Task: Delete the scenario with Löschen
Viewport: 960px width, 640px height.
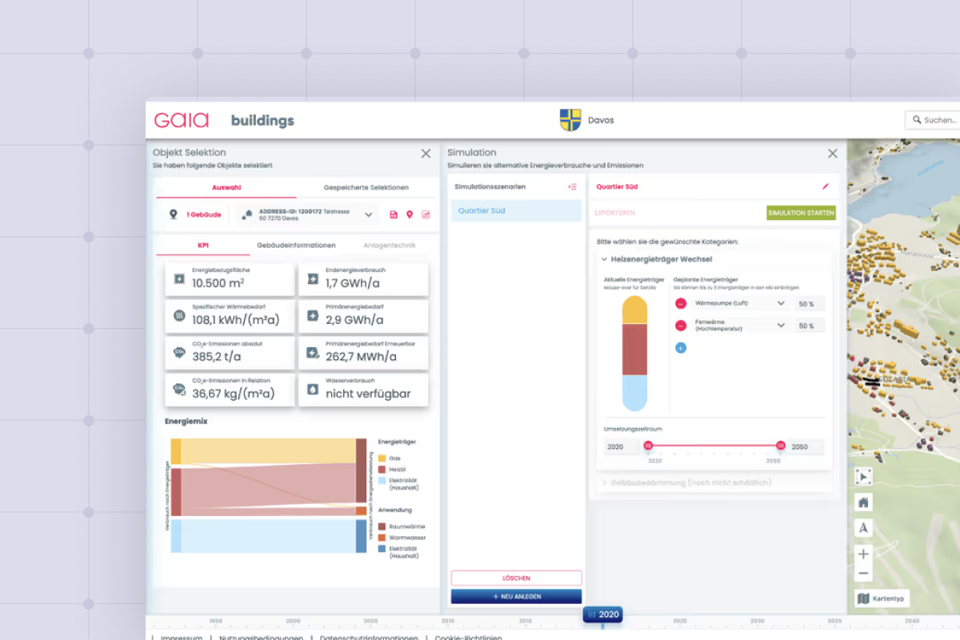Action: tap(516, 578)
